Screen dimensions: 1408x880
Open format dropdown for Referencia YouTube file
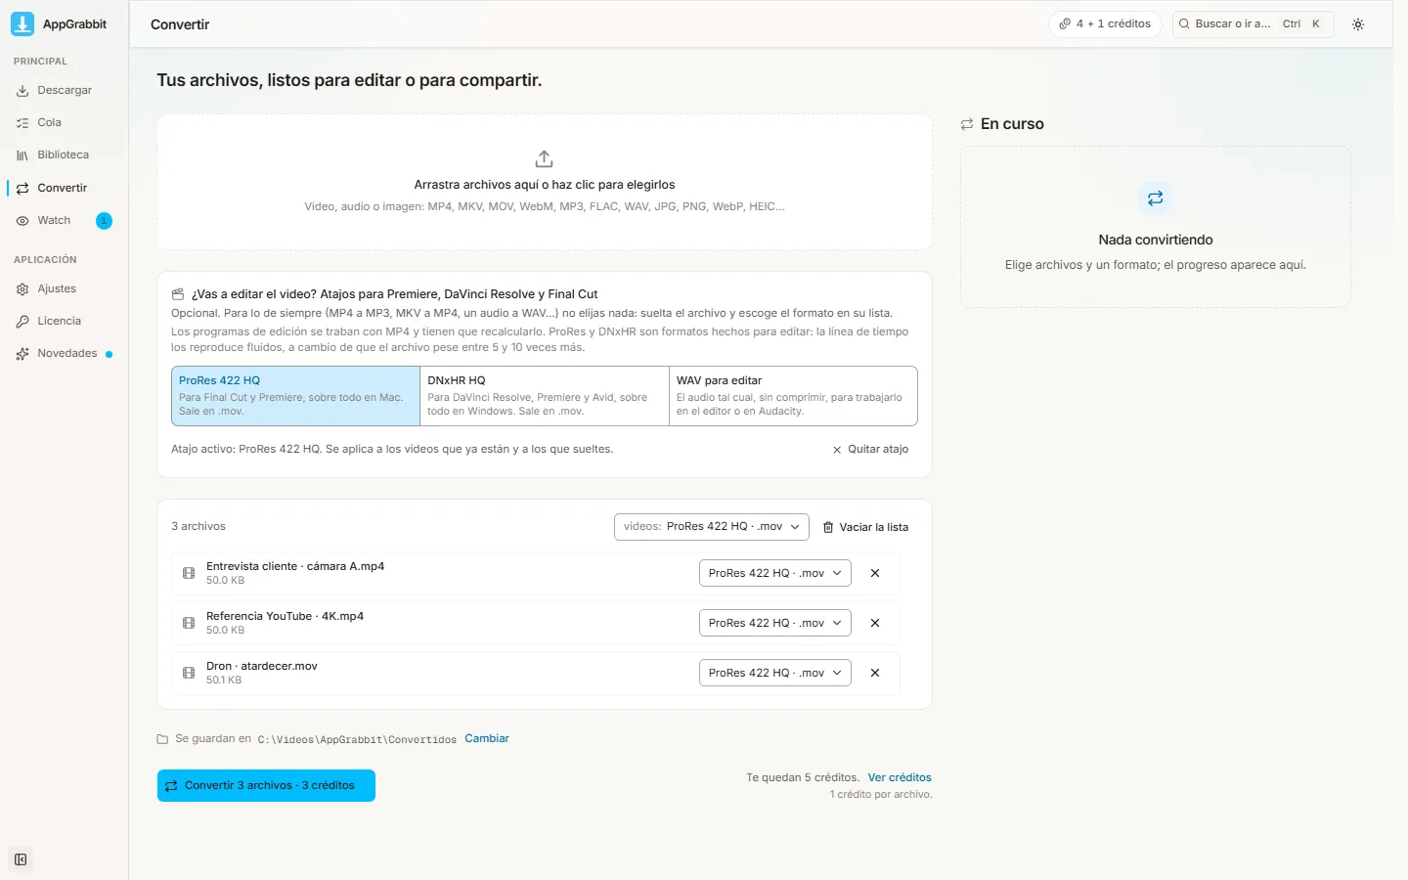(x=774, y=623)
